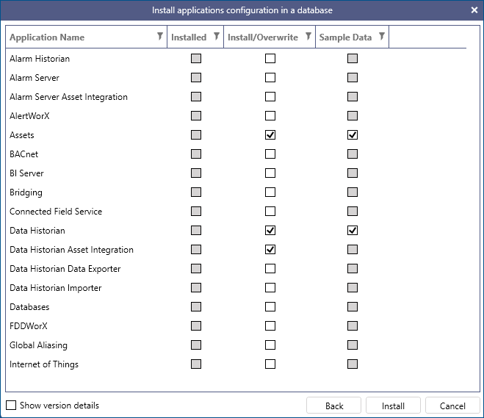
Task: Click Installed checkbox for Alarm Historian
Action: (x=196, y=58)
